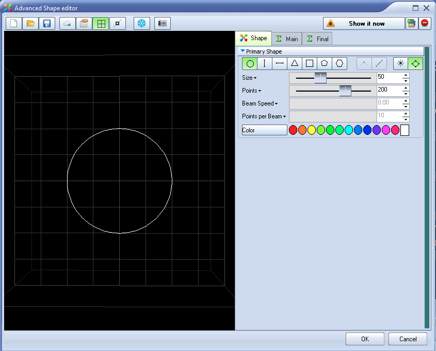Screen dimensions: 436x351
Task: Open the Points parameter dropdown arrow
Action: [260, 91]
